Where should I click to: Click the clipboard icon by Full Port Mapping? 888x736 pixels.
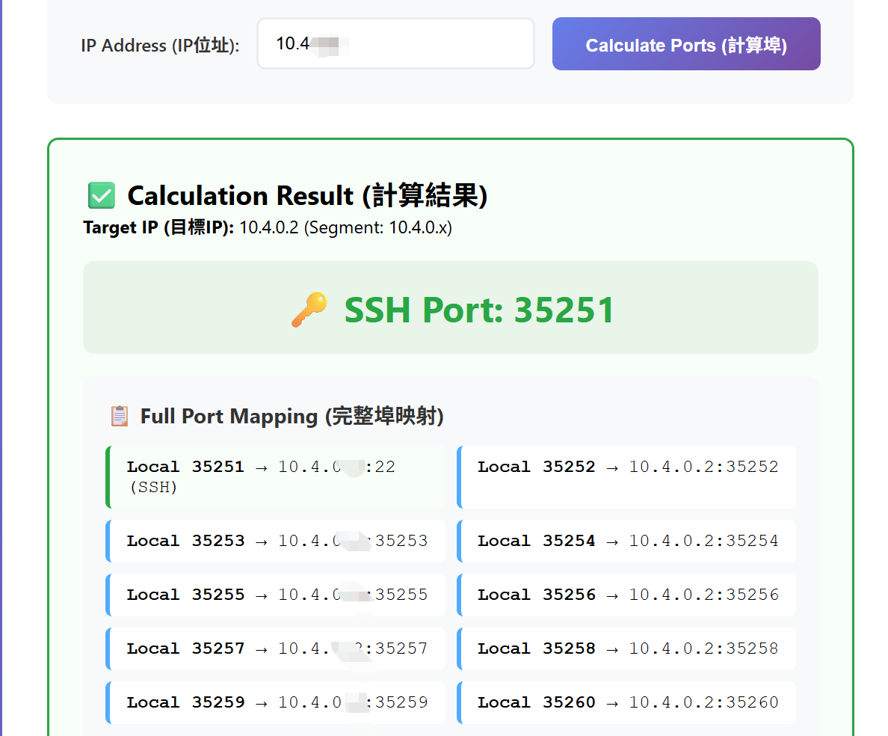click(119, 416)
